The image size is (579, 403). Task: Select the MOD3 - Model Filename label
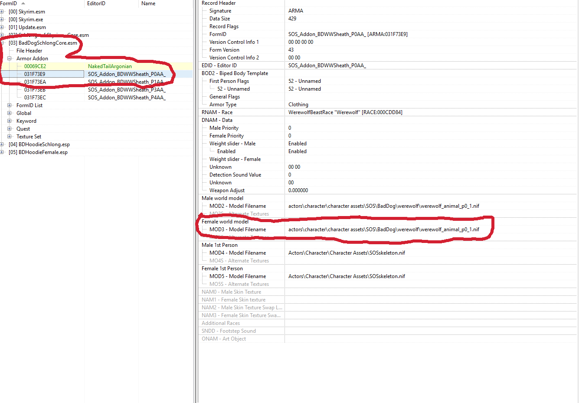coord(238,229)
